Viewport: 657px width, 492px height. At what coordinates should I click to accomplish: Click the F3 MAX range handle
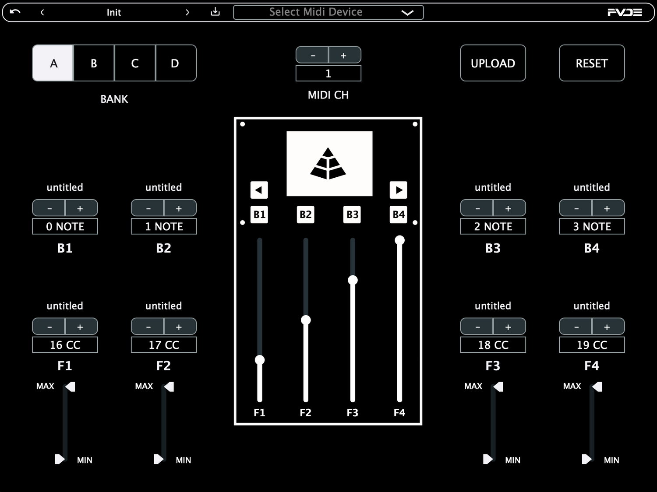(x=498, y=387)
